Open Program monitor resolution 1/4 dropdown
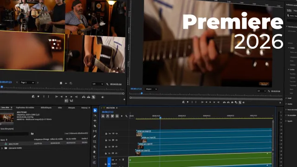 coord(262,91)
